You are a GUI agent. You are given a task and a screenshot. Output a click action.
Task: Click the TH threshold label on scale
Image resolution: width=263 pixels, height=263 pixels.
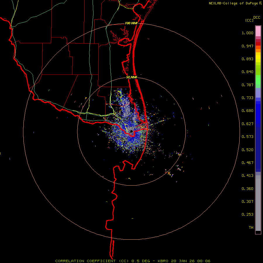click(x=251, y=228)
